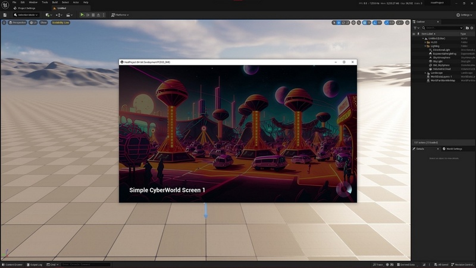The width and height of the screenshot is (476, 268).
Task: Open the Content Drawer
Action: coord(13,264)
